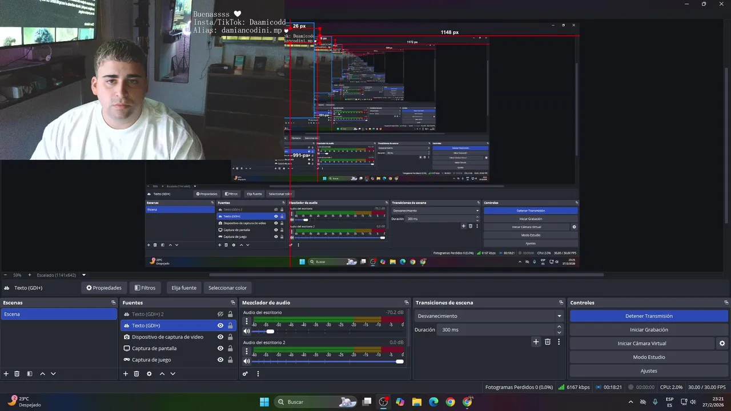The image size is (731, 411).
Task: Click Seleccionar color button
Action: click(227, 288)
